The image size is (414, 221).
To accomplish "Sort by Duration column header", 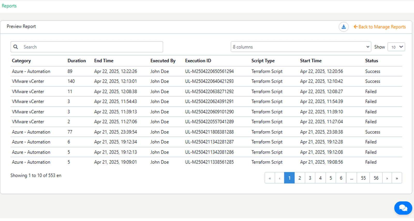I will (77, 61).
